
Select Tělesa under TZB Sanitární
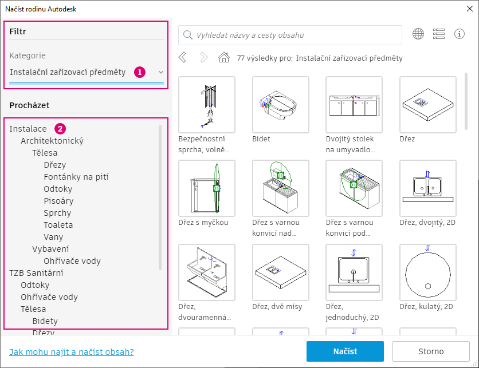click(33, 309)
